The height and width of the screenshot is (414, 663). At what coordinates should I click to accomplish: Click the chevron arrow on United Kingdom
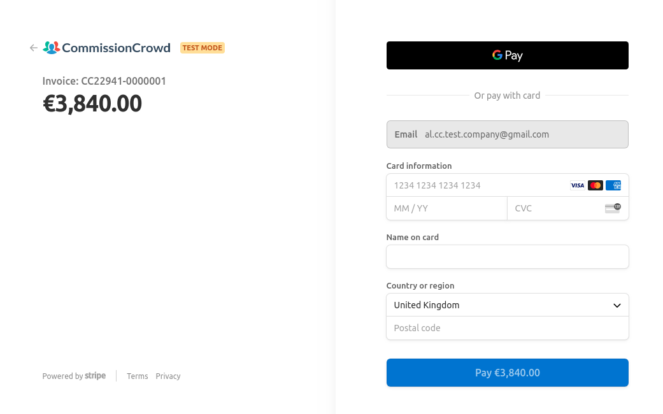tap(617, 306)
